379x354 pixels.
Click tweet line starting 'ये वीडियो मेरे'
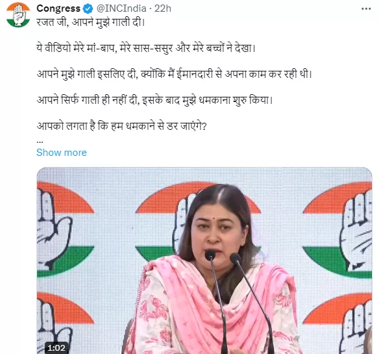146,48
